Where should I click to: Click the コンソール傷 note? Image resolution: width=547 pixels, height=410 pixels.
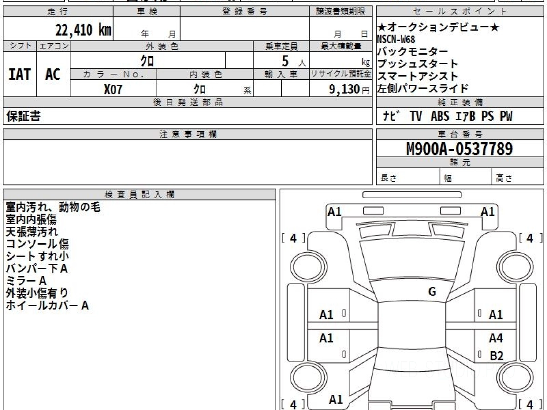37,244
